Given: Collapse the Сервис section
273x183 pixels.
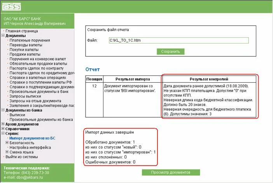Looking at the screenshot, I should pos(3,133).
